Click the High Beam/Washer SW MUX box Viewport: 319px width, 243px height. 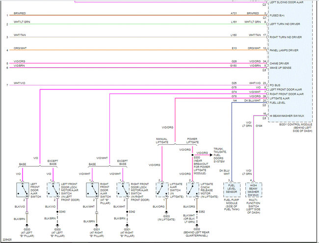tap(254, 189)
